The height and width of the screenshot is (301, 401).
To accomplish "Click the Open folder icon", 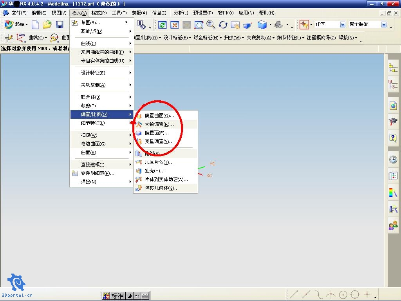I will (x=47, y=25).
